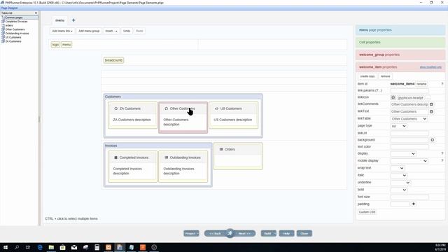Viewport: 448px width, 252px height.
Task: Open the display dropdown
Action: pyautogui.click(x=403, y=154)
